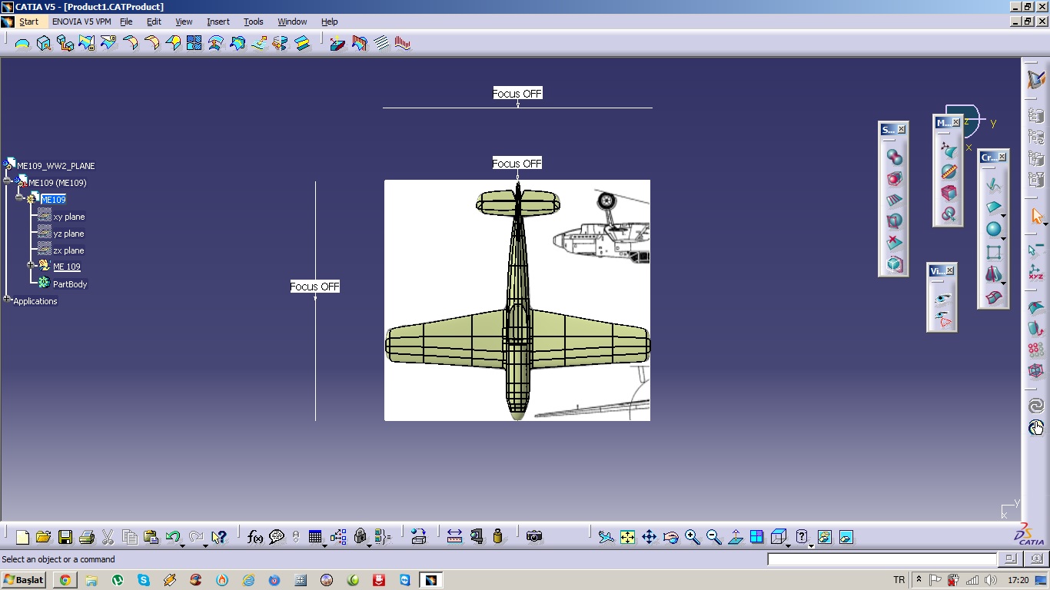Click the What's This help icon
Viewport: 1050px width, 590px height.
[219, 537]
